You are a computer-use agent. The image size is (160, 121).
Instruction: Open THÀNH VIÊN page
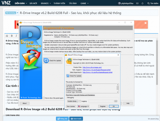(x=59, y=3)
